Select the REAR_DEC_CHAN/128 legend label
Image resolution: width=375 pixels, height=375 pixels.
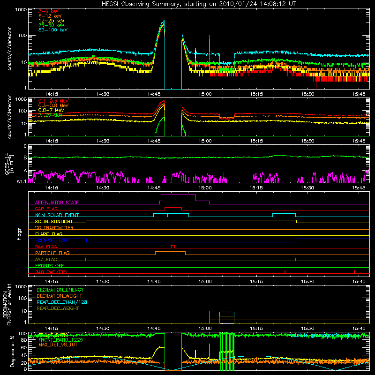pos(62,302)
